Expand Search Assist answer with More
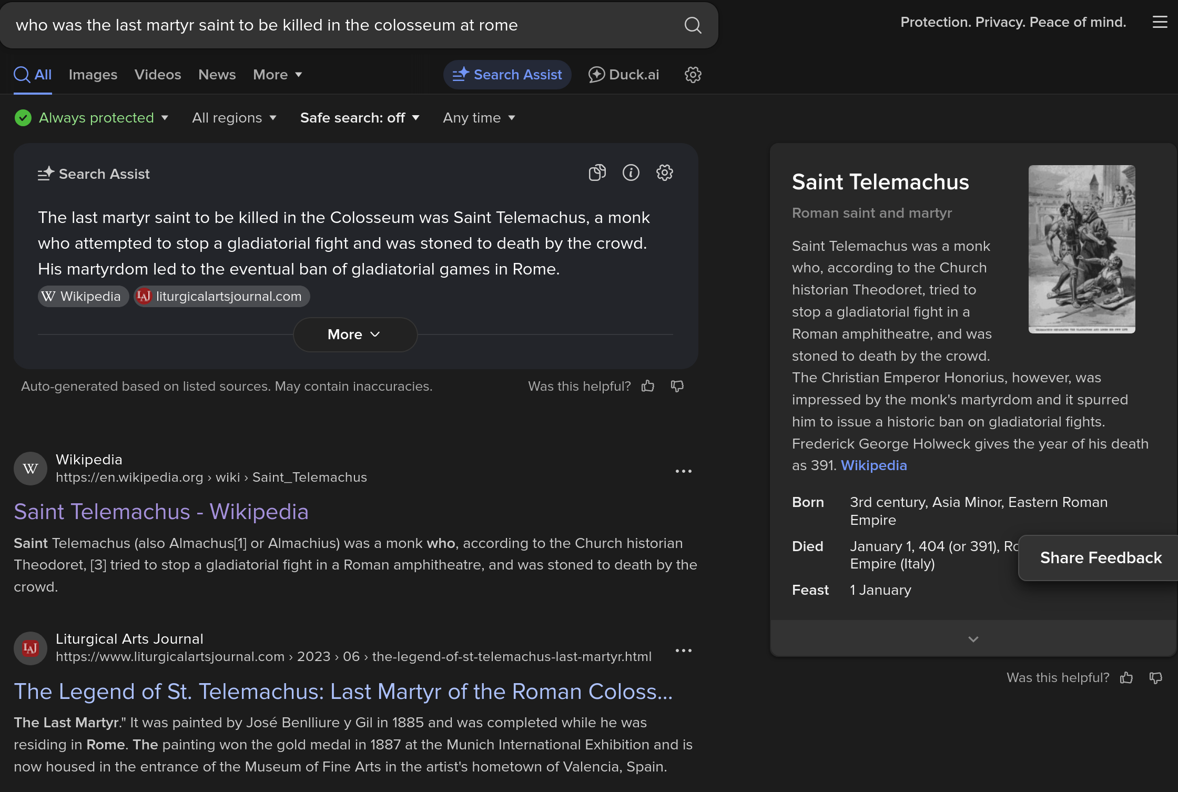This screenshot has height=792, width=1178. coord(355,334)
